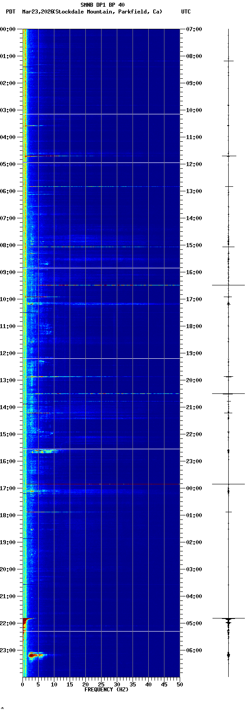The height and width of the screenshot is (713, 248).
Task: Click the UTC time label "17:00"
Action: (x=194, y=299)
